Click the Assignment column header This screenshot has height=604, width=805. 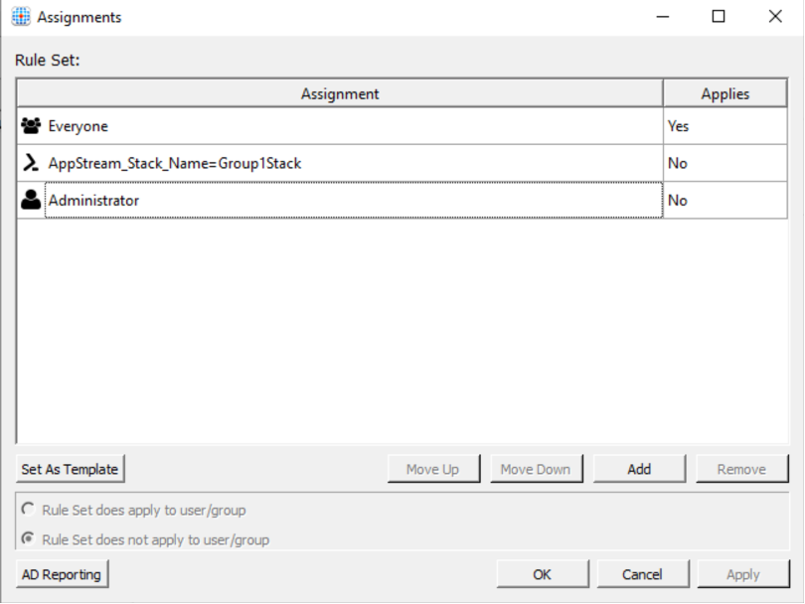339,92
